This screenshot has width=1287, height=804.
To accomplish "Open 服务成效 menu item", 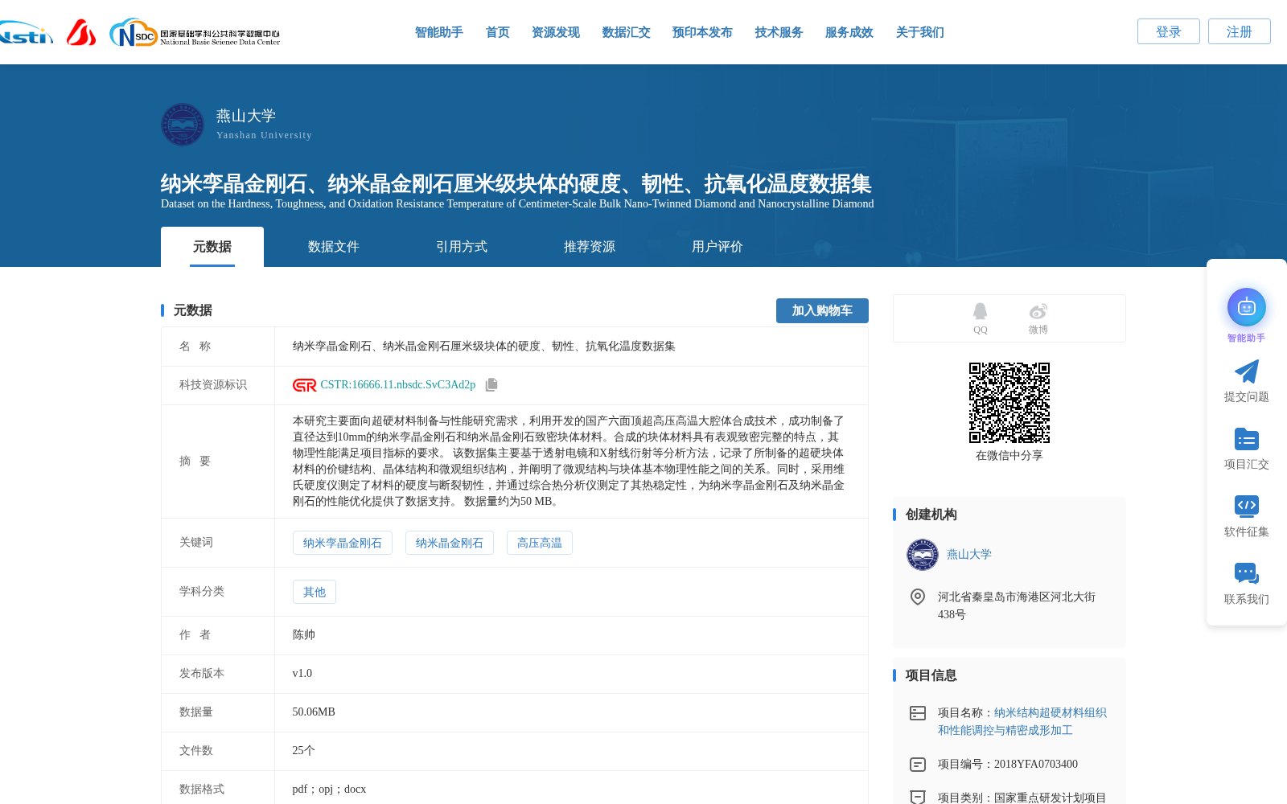I will pos(849,32).
